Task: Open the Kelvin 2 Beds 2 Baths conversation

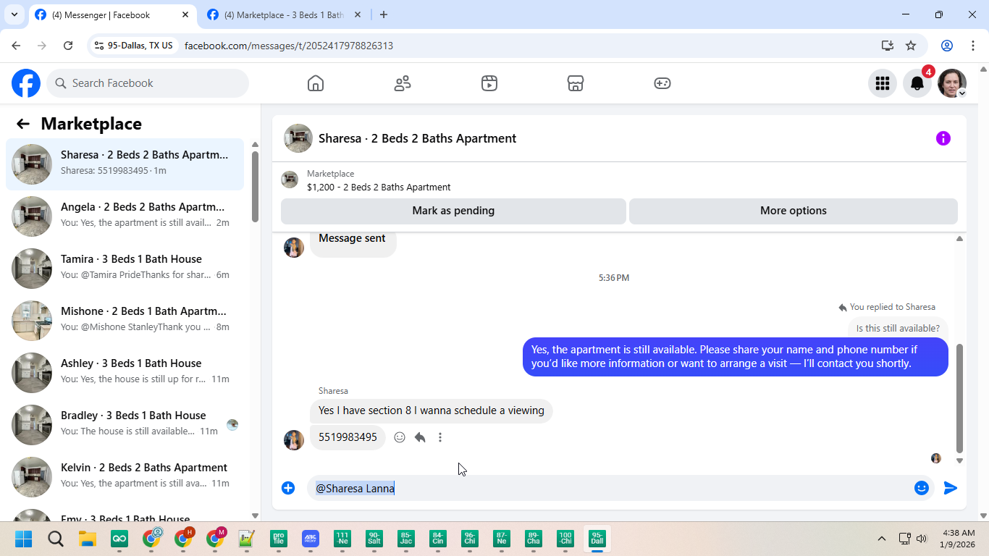Action: (x=125, y=477)
